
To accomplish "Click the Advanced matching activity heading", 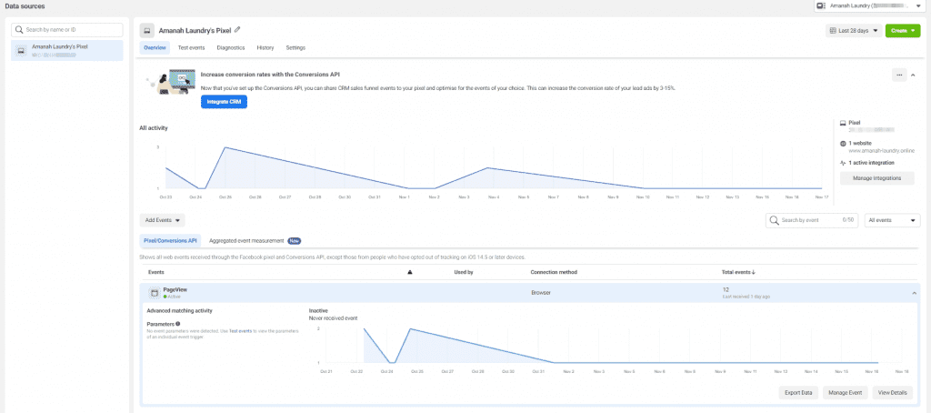I will tap(179, 310).
